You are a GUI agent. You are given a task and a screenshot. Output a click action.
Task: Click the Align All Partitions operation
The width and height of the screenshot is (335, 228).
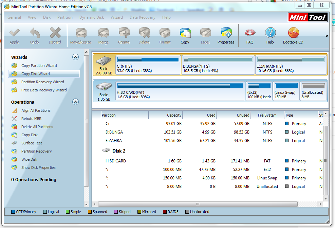[x=36, y=110]
